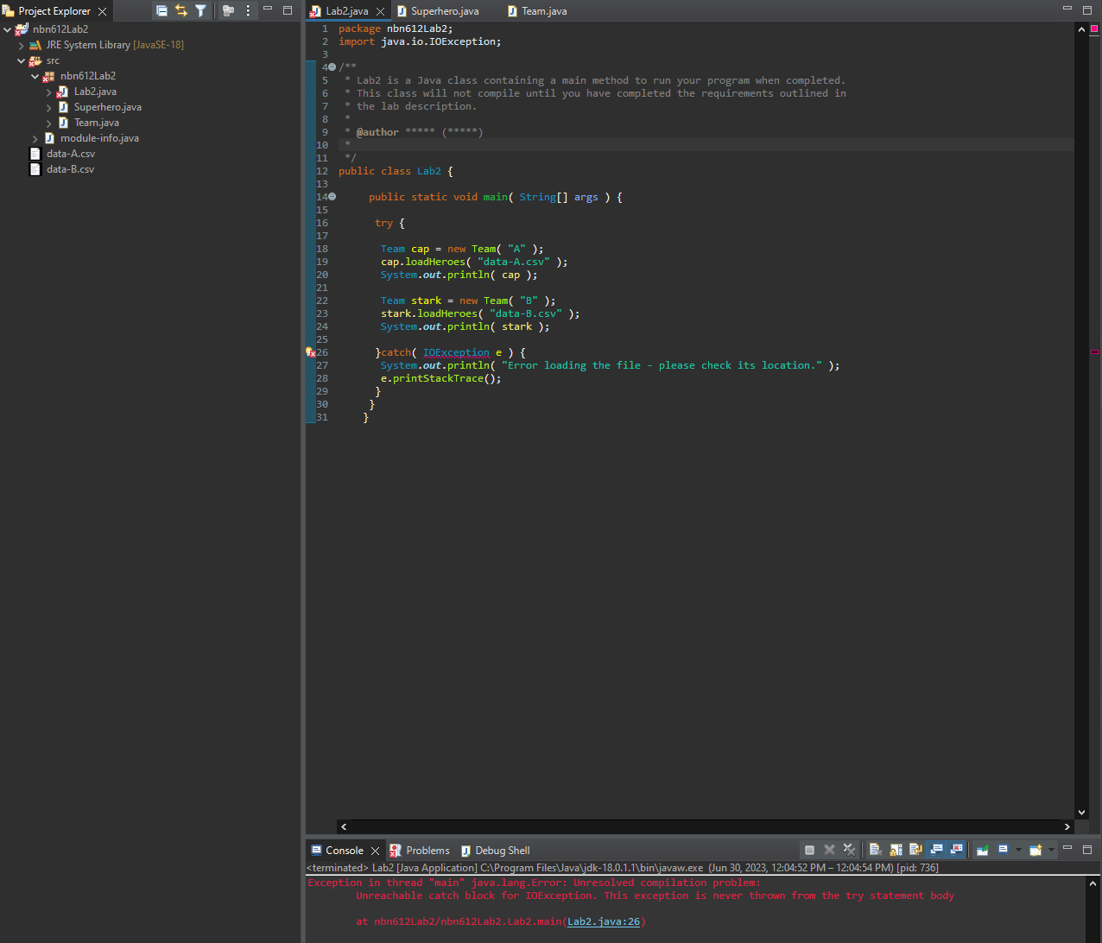Screen dimensions: 1102x943
Task: Toggle Word Wrap in console toolbar
Action: click(915, 850)
